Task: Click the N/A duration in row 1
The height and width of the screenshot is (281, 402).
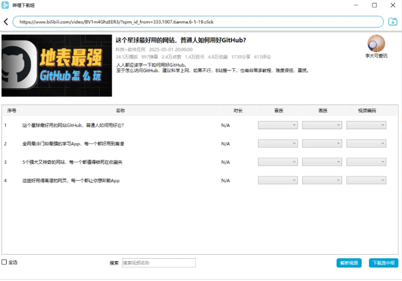Action: (x=225, y=125)
